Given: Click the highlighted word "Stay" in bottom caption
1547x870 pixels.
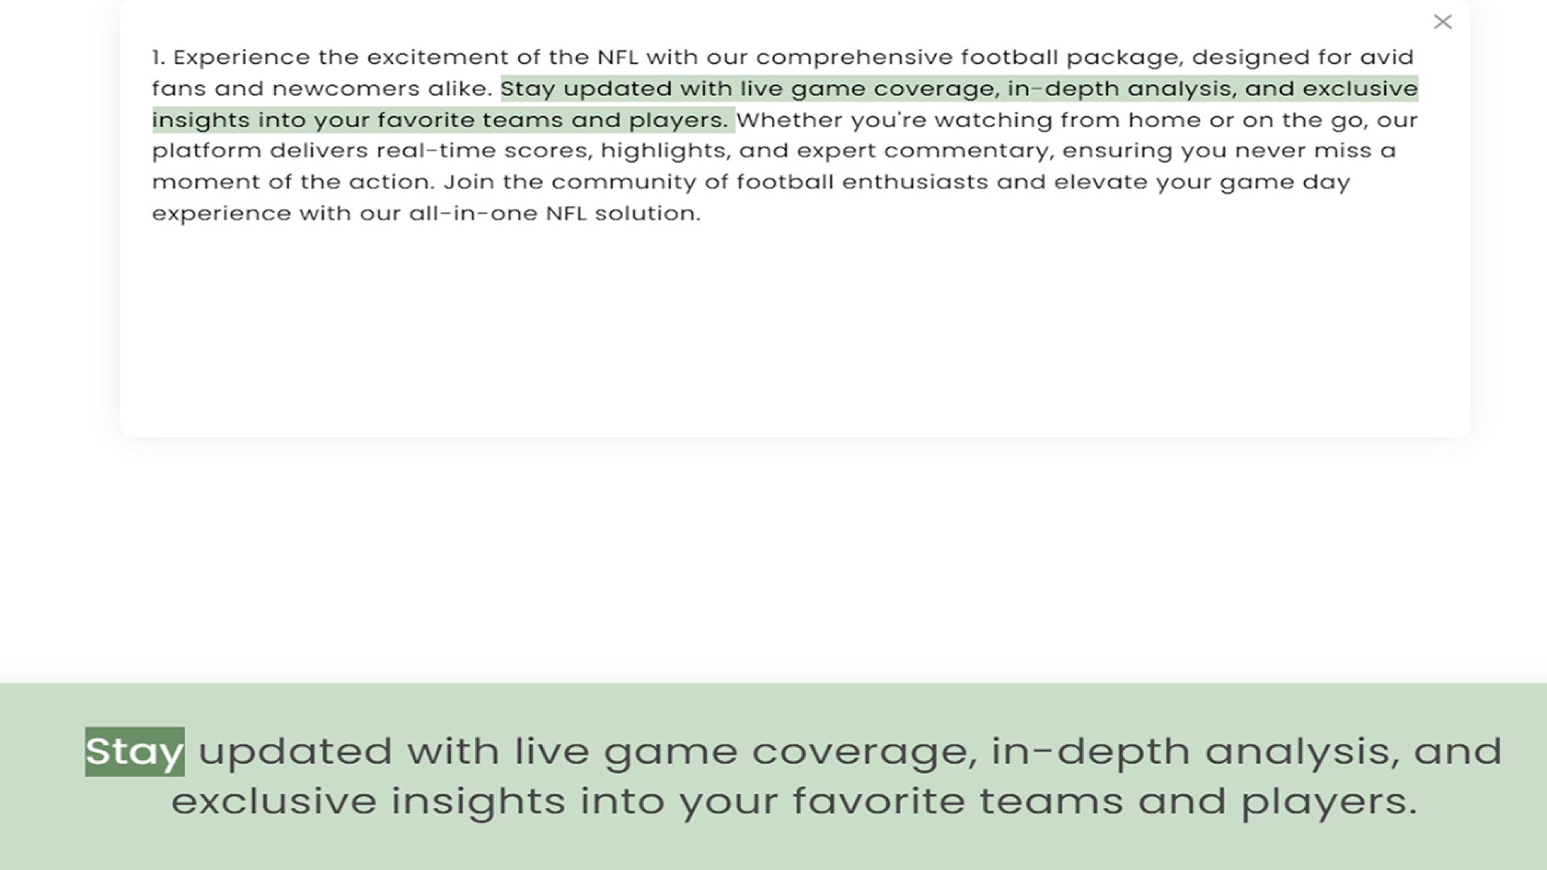Looking at the screenshot, I should 135,752.
